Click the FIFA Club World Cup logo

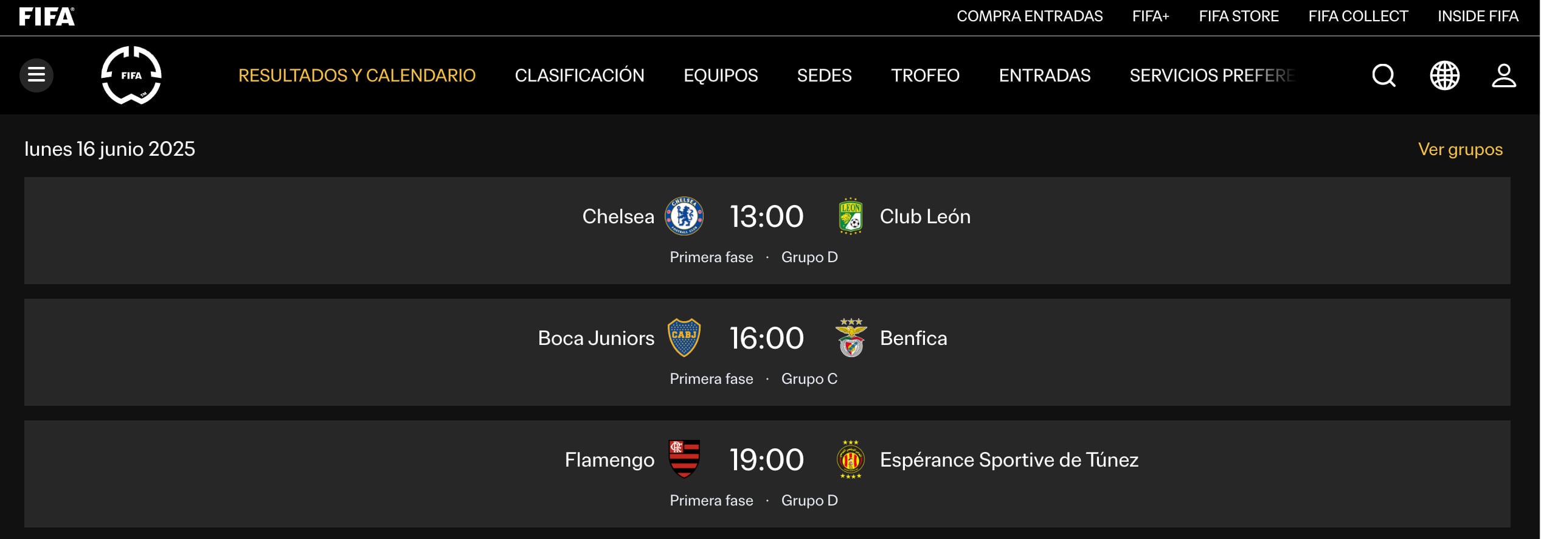coord(131,75)
